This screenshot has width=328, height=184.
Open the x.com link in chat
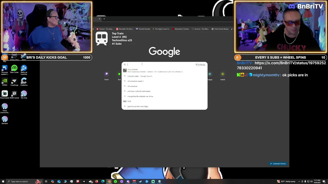click(281, 65)
